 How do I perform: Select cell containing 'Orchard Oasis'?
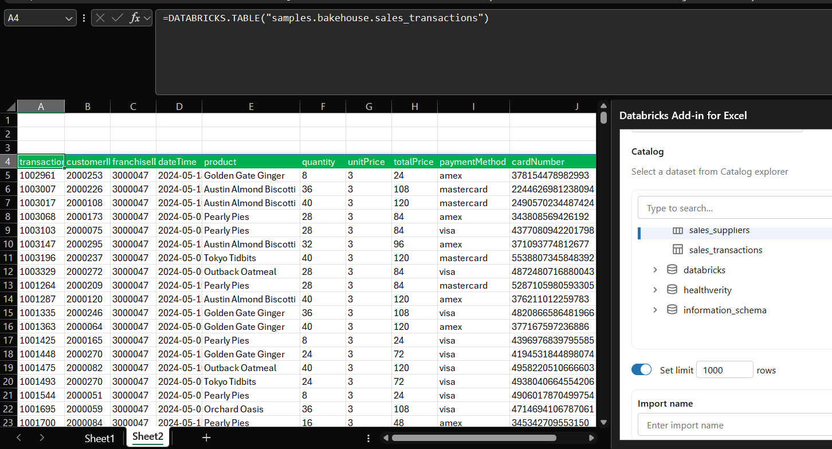pos(251,409)
